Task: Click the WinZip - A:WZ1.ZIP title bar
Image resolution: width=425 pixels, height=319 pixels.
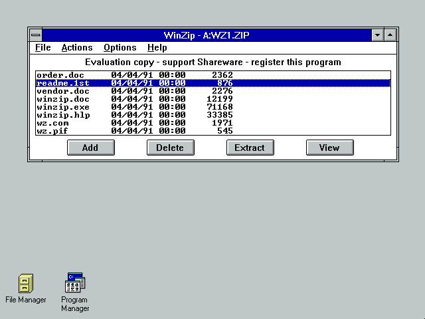Action: [207, 35]
